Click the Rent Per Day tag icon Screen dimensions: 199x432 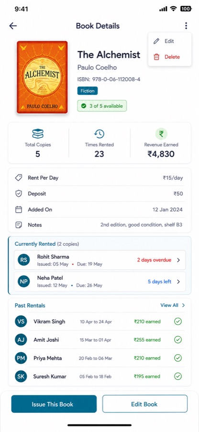tap(19, 178)
